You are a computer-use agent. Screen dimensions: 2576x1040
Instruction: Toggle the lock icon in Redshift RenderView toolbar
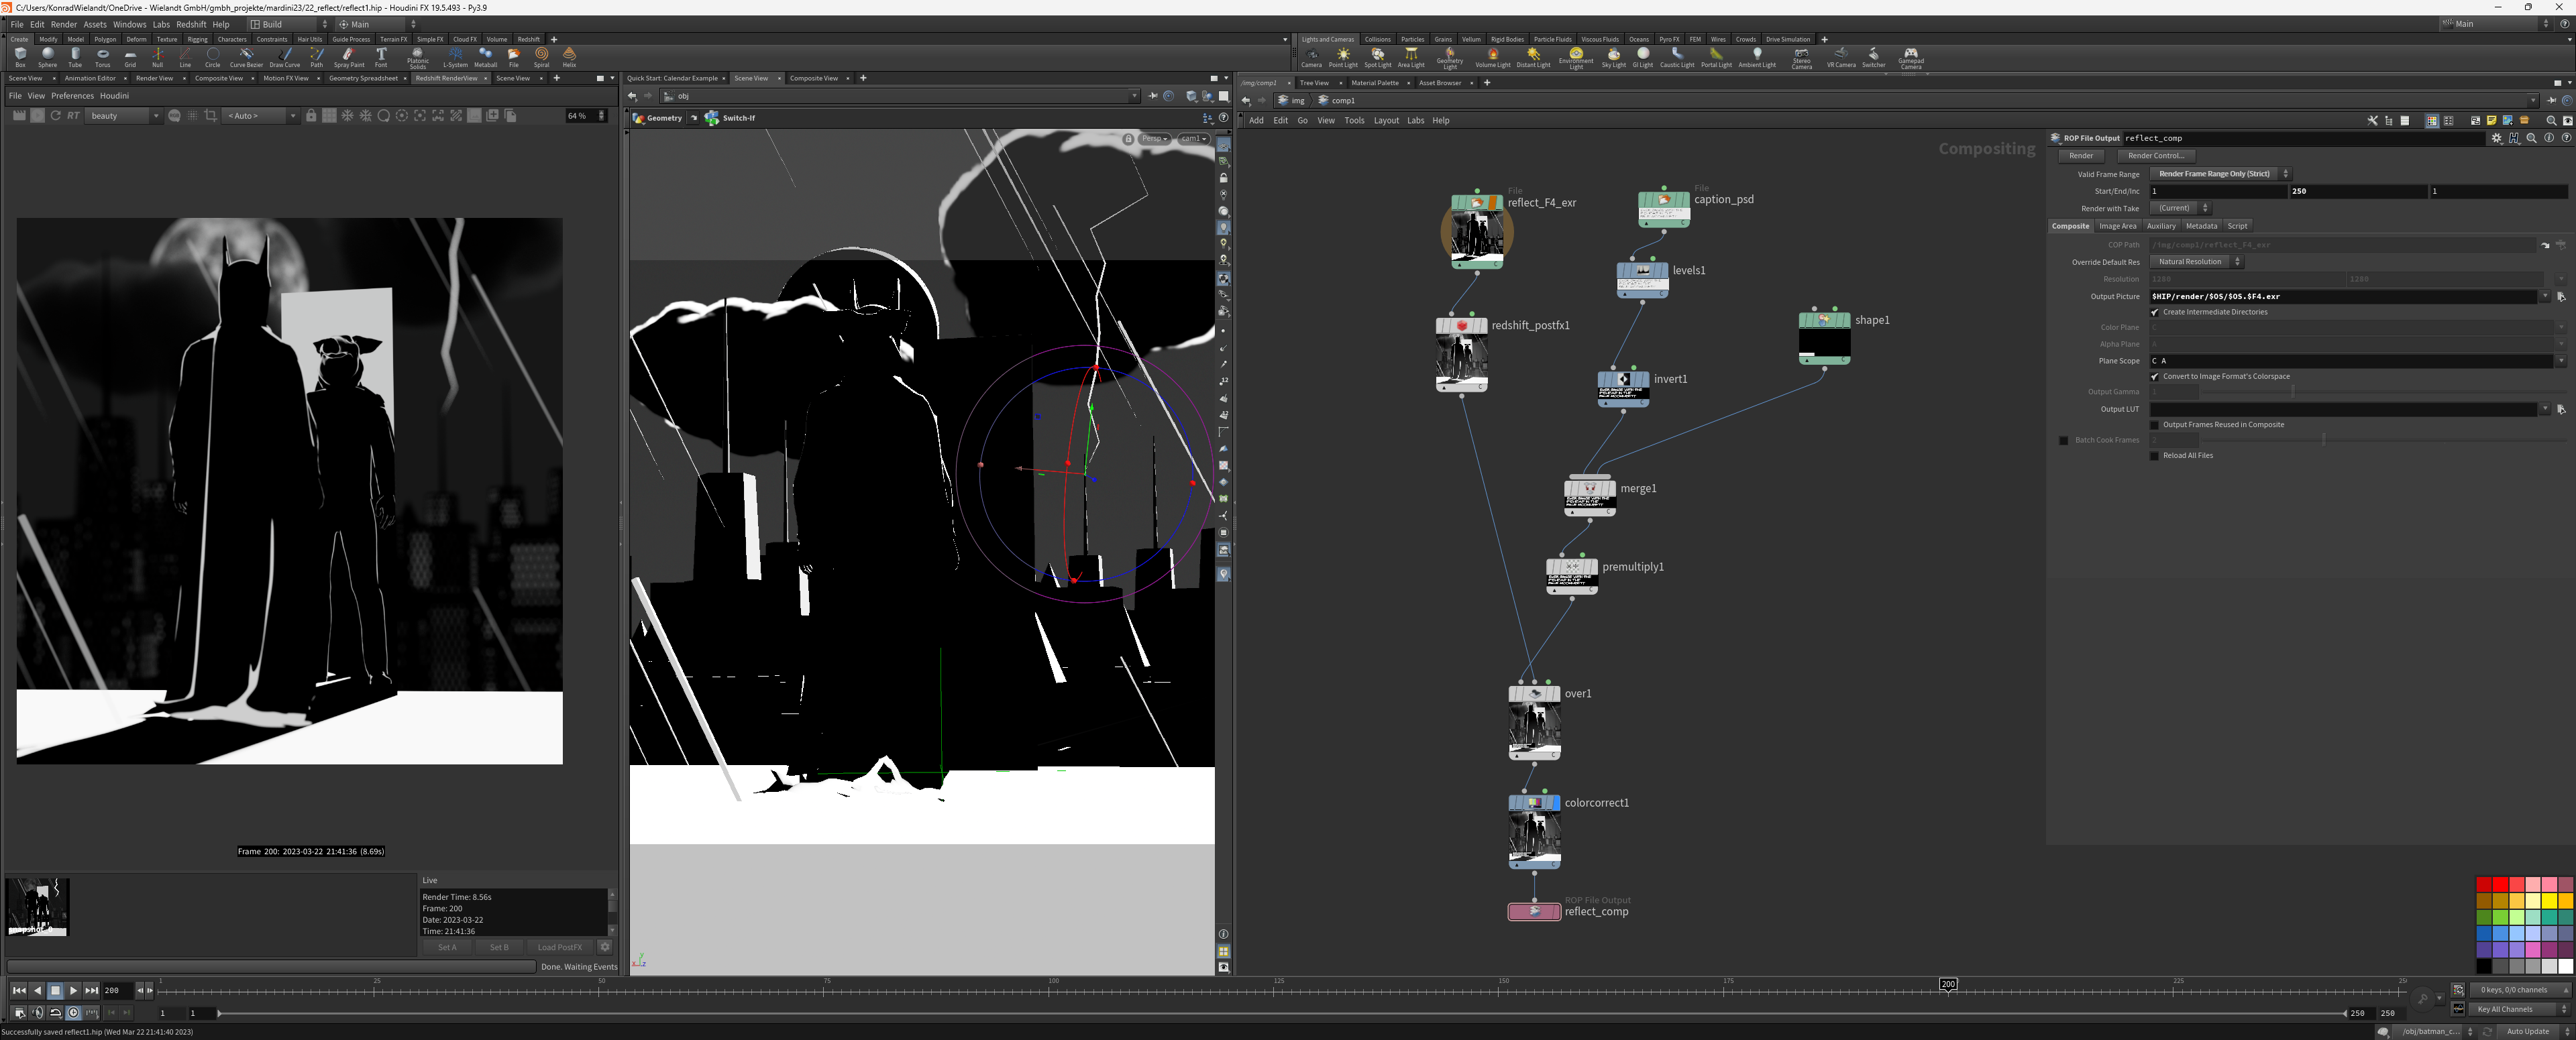point(311,116)
